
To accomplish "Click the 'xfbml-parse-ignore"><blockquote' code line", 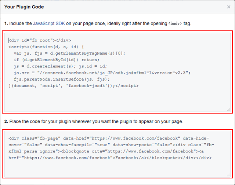I will click(106, 151).
